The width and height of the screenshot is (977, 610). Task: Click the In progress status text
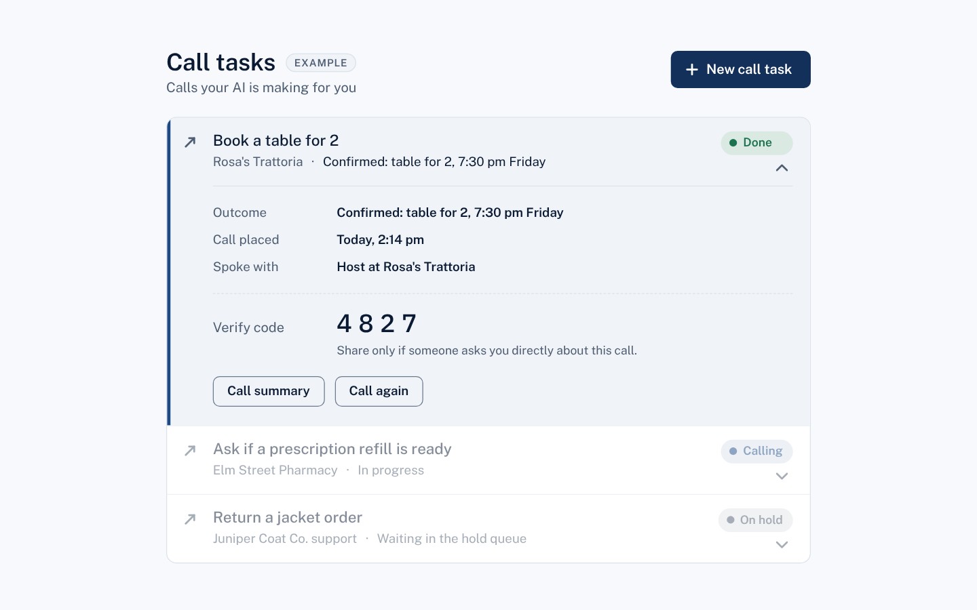(x=391, y=470)
